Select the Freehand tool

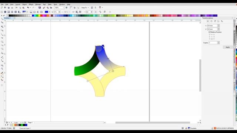click(2, 34)
